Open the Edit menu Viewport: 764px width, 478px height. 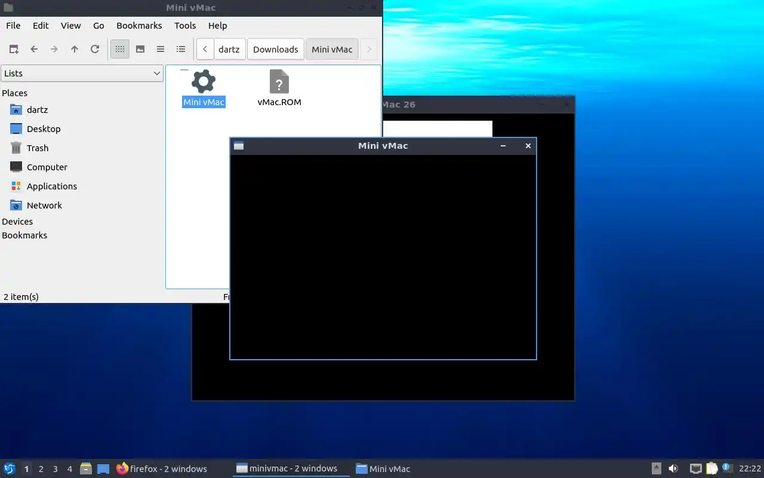(41, 25)
